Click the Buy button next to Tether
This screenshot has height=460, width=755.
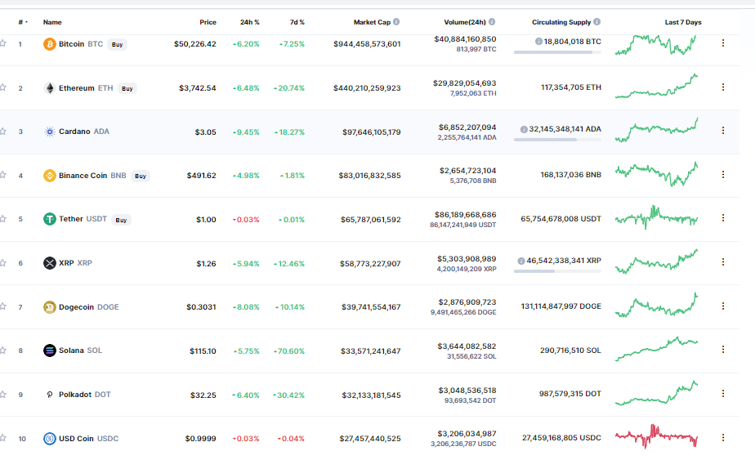(x=121, y=220)
